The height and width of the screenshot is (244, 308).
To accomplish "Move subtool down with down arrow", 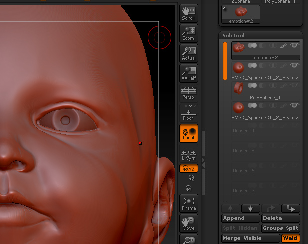I will tap(250, 208).
